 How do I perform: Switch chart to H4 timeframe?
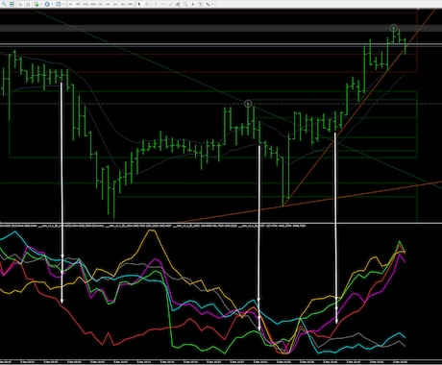[x=108, y=4]
